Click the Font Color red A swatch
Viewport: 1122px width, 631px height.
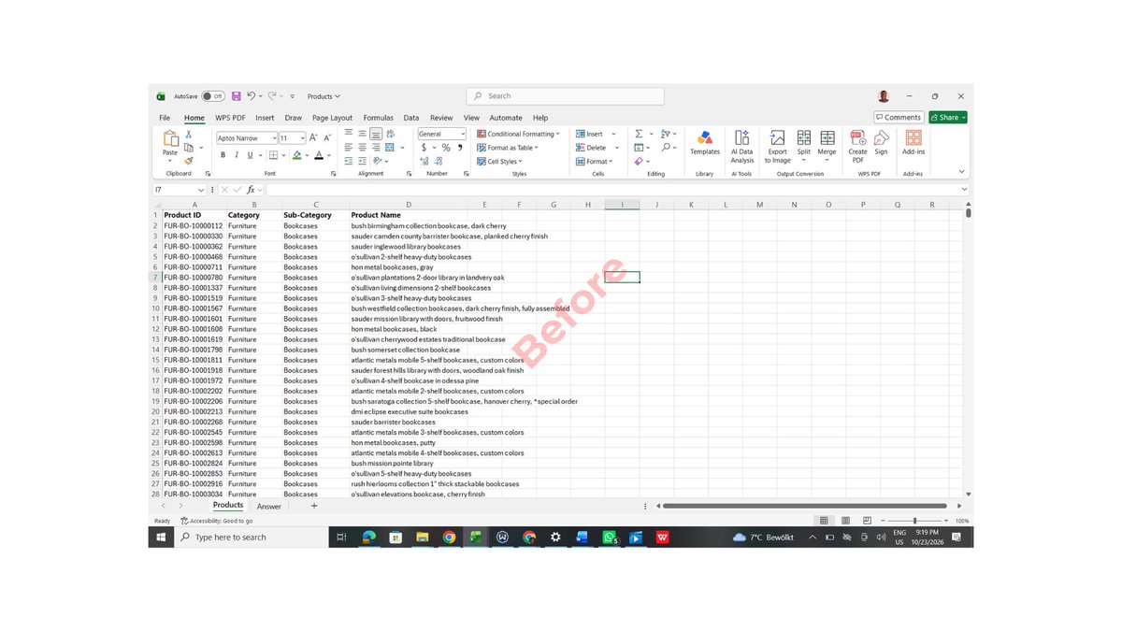pyautogui.click(x=318, y=155)
